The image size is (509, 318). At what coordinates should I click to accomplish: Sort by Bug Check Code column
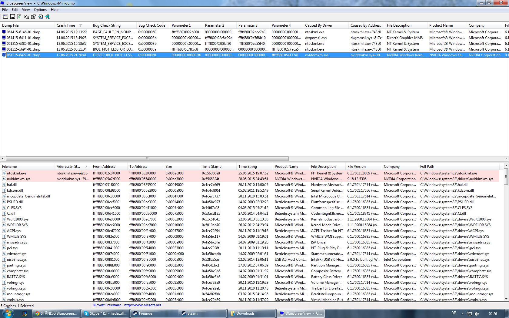click(x=153, y=25)
